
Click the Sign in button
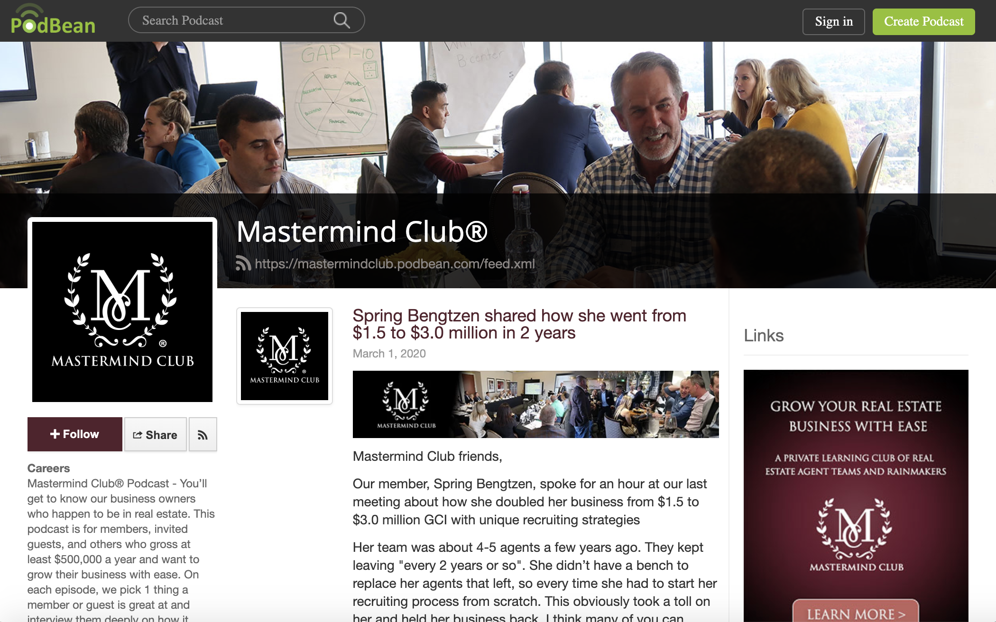tap(833, 22)
